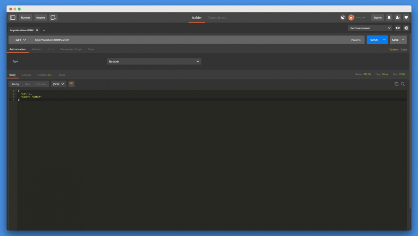
Task: Click the response Size value
Action: point(401,74)
